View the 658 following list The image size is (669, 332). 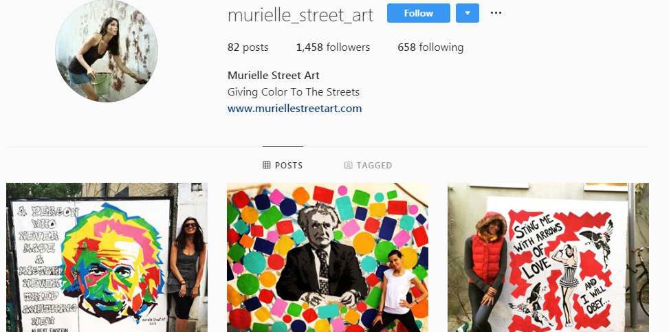pyautogui.click(x=430, y=47)
